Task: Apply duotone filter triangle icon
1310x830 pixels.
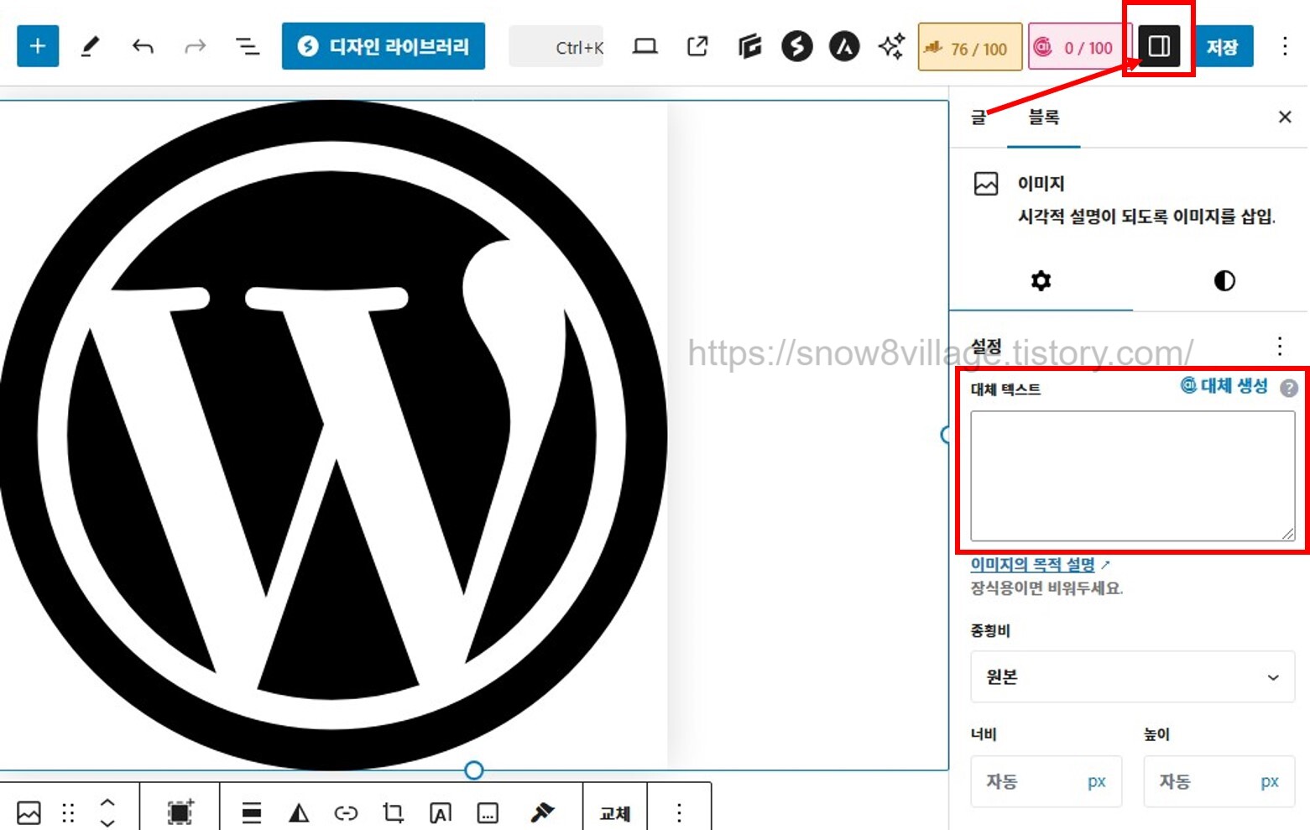Action: point(298,812)
